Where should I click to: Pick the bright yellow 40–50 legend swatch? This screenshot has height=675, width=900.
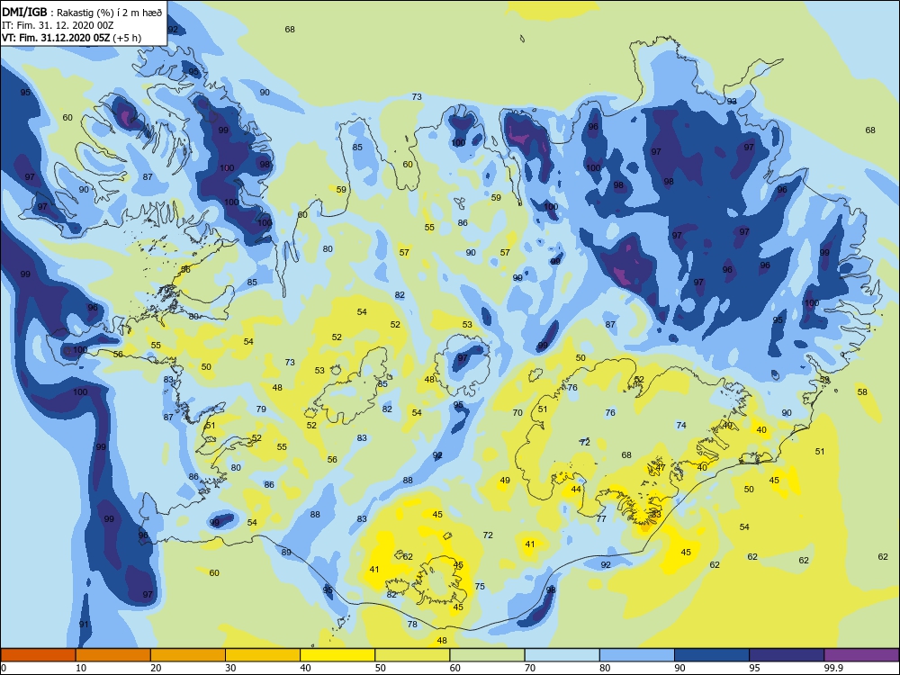[x=337, y=655]
